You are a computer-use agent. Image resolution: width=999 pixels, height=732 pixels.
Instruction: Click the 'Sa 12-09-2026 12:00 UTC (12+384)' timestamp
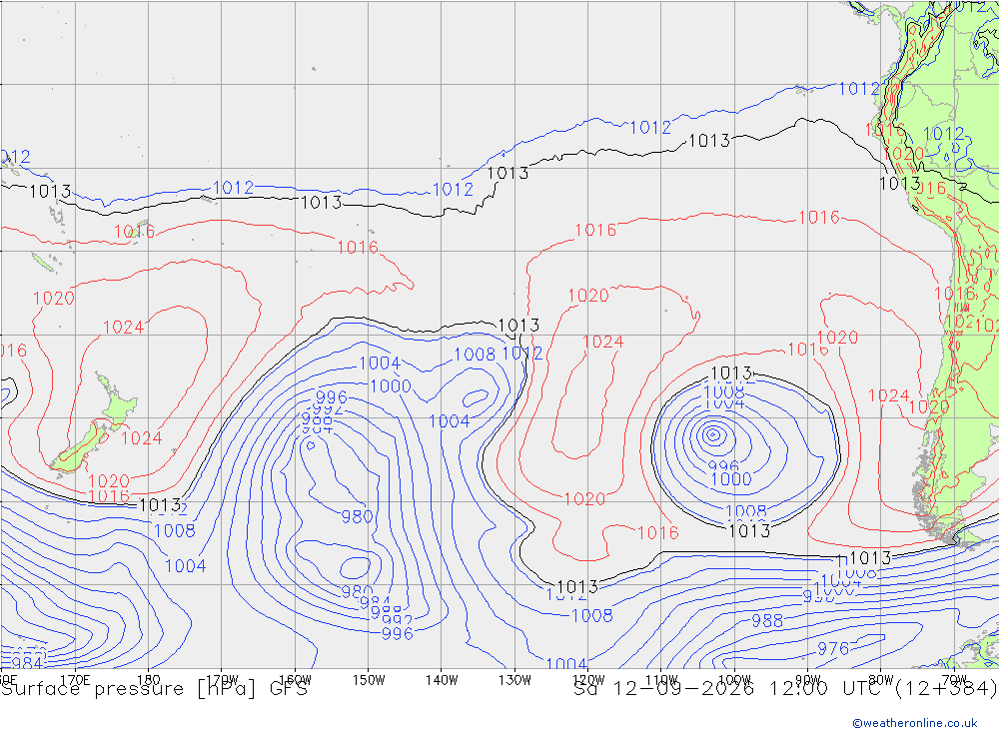(785, 689)
